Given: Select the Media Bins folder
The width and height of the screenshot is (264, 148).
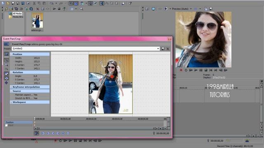Looking at the screenshot, I should [18, 17].
